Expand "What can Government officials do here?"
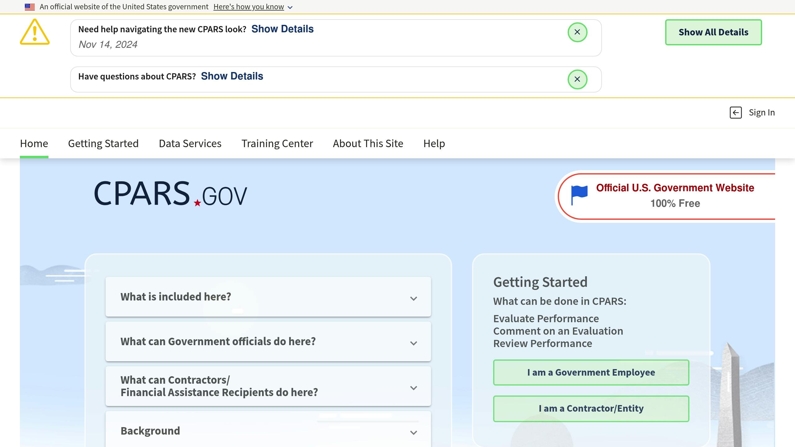Screen dimensions: 795x447 point(268,341)
